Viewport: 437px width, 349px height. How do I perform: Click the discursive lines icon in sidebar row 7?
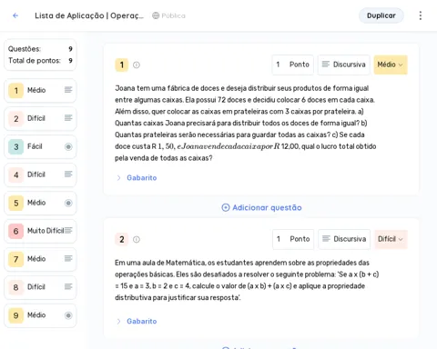point(68,258)
